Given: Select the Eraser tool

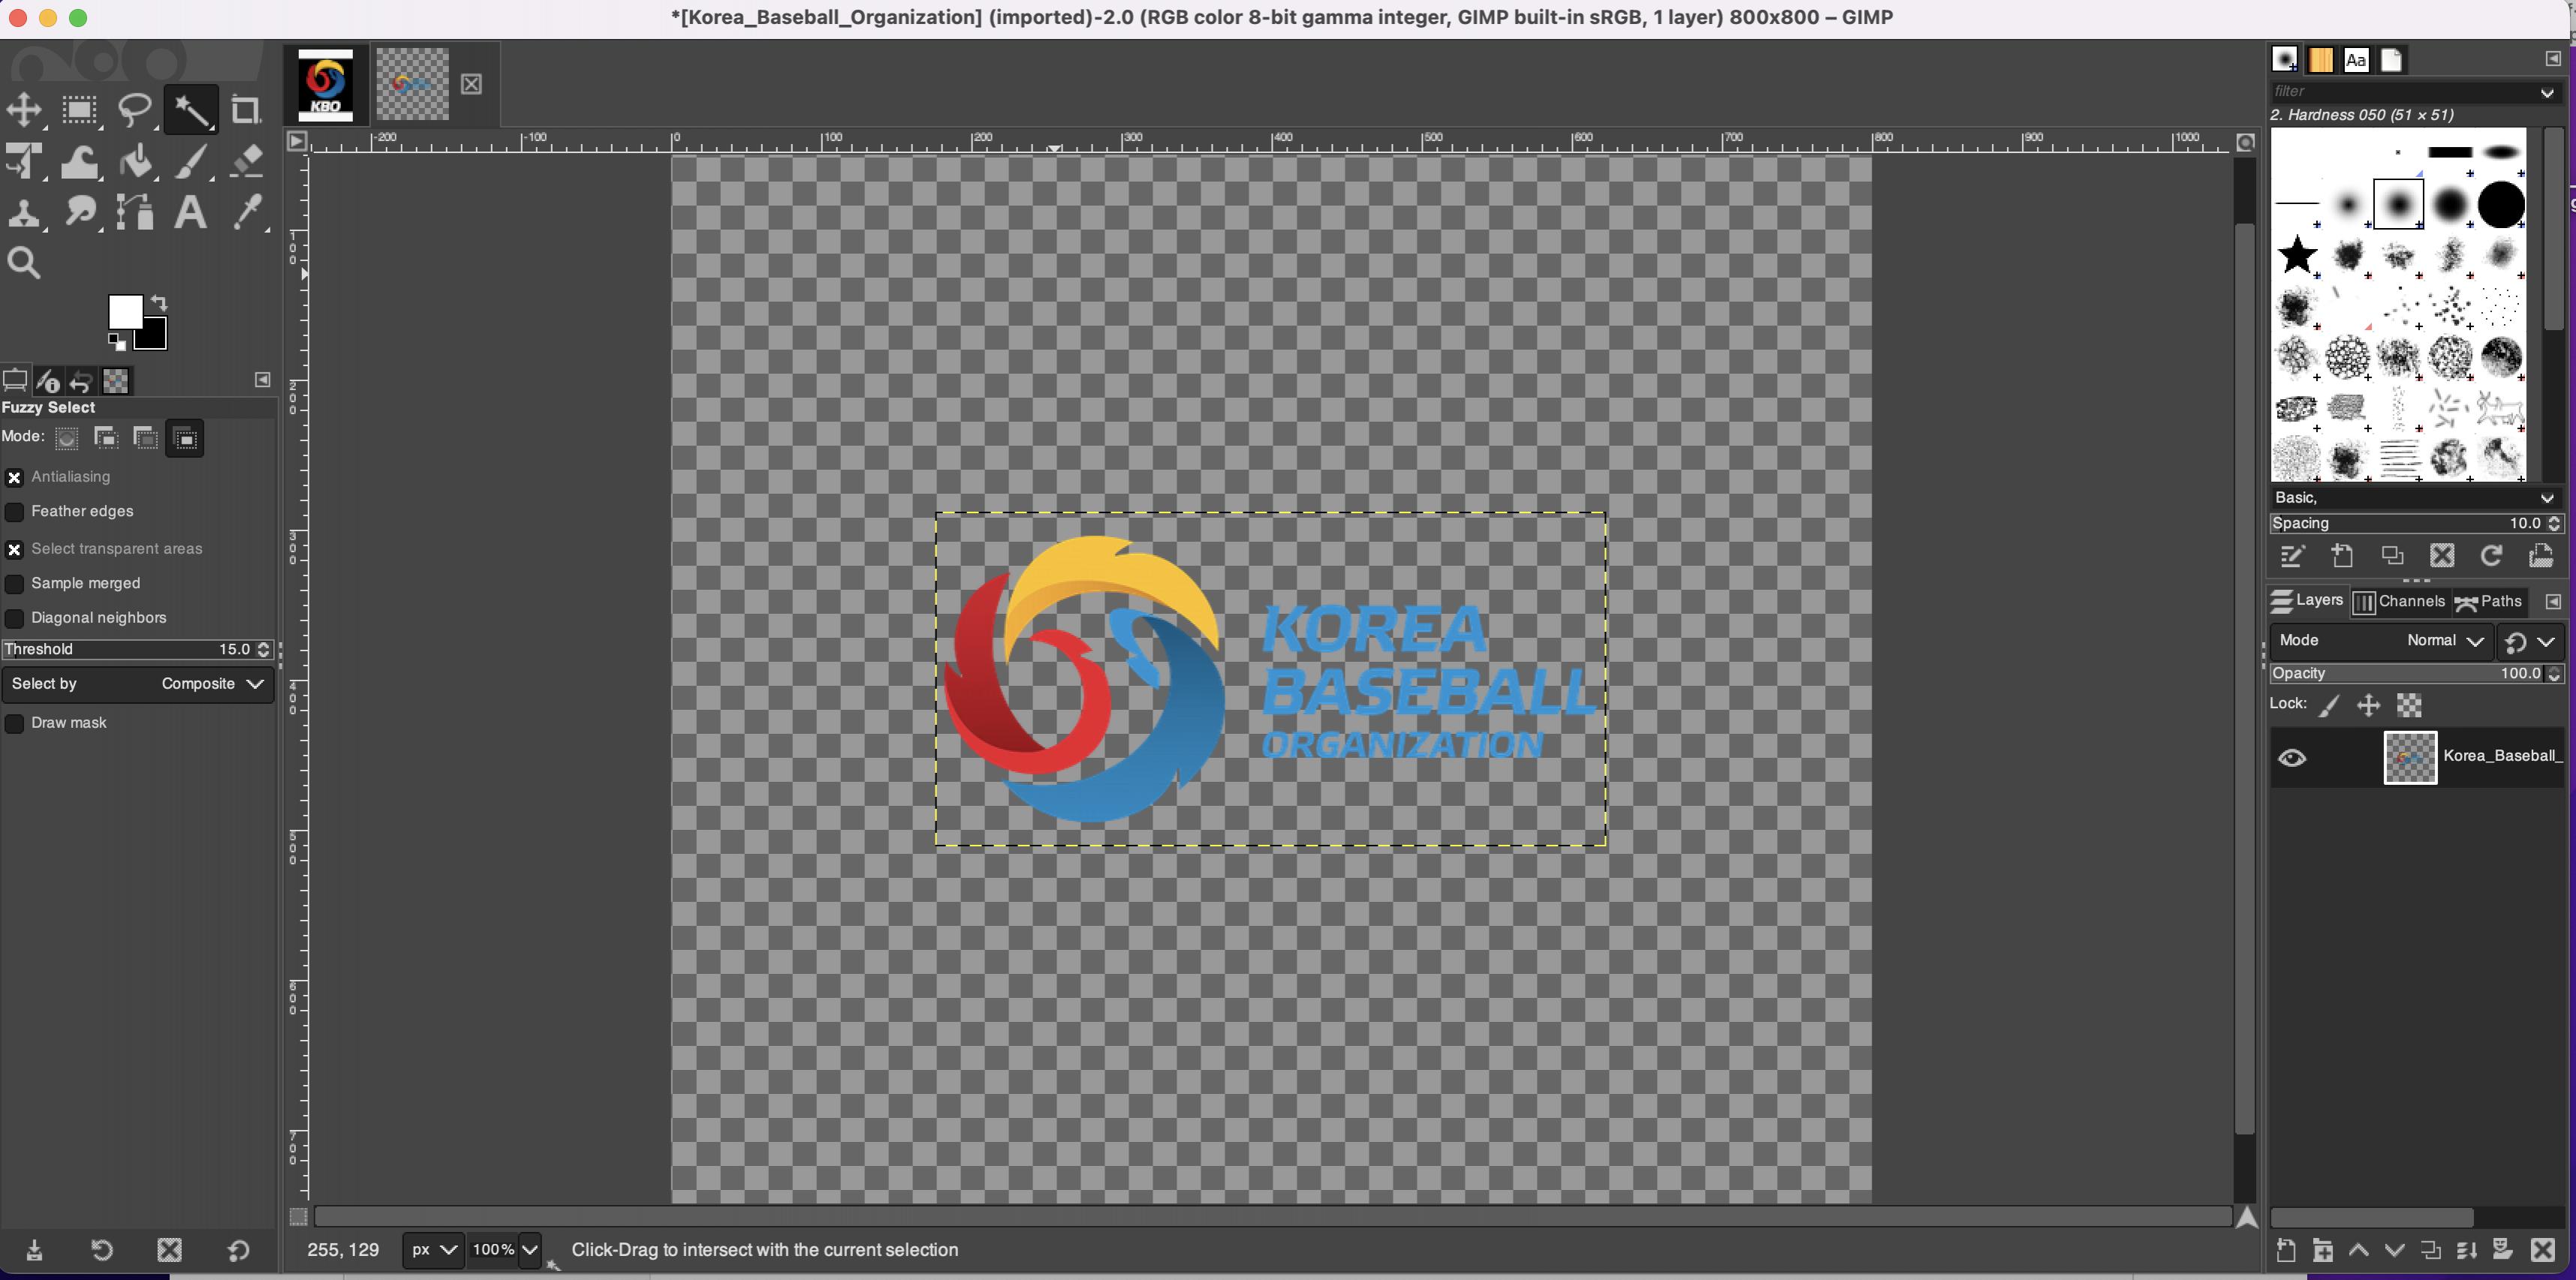Looking at the screenshot, I should point(246,161).
